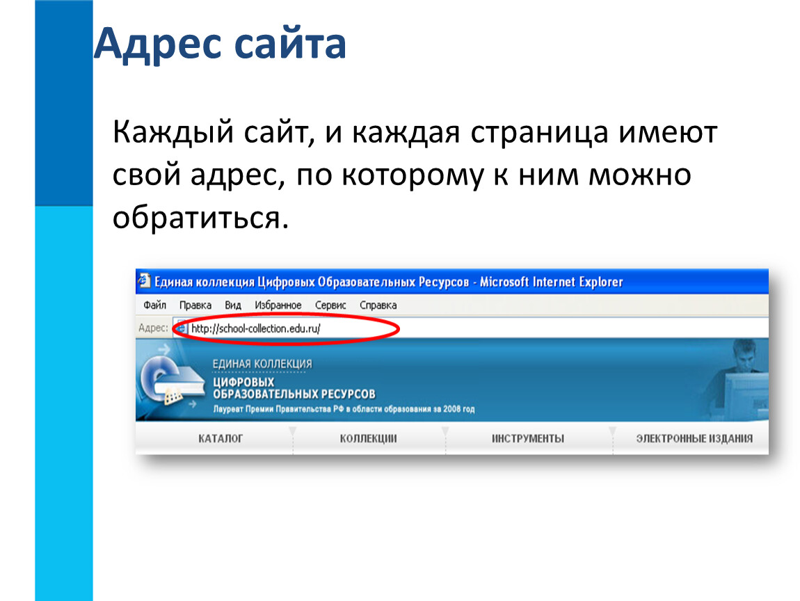
Task: Open the КОЛЛЕКЦИИ navigation tab
Action: [368, 439]
